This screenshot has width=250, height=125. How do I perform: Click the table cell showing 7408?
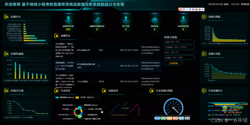pos(100,50)
